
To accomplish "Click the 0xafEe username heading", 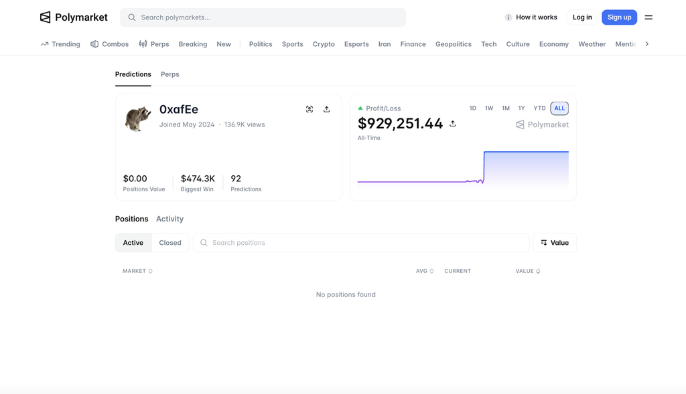I will coord(178,109).
